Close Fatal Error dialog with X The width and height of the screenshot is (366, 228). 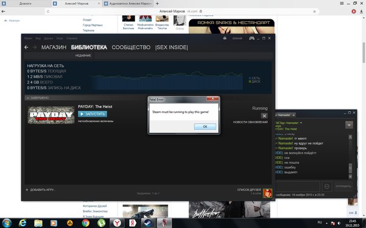pyautogui.click(x=213, y=99)
